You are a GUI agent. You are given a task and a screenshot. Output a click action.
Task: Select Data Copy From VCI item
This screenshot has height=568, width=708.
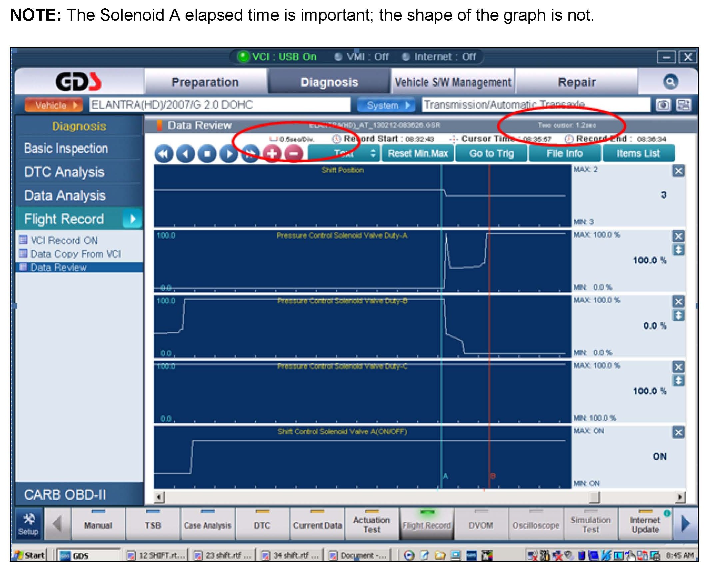75,254
